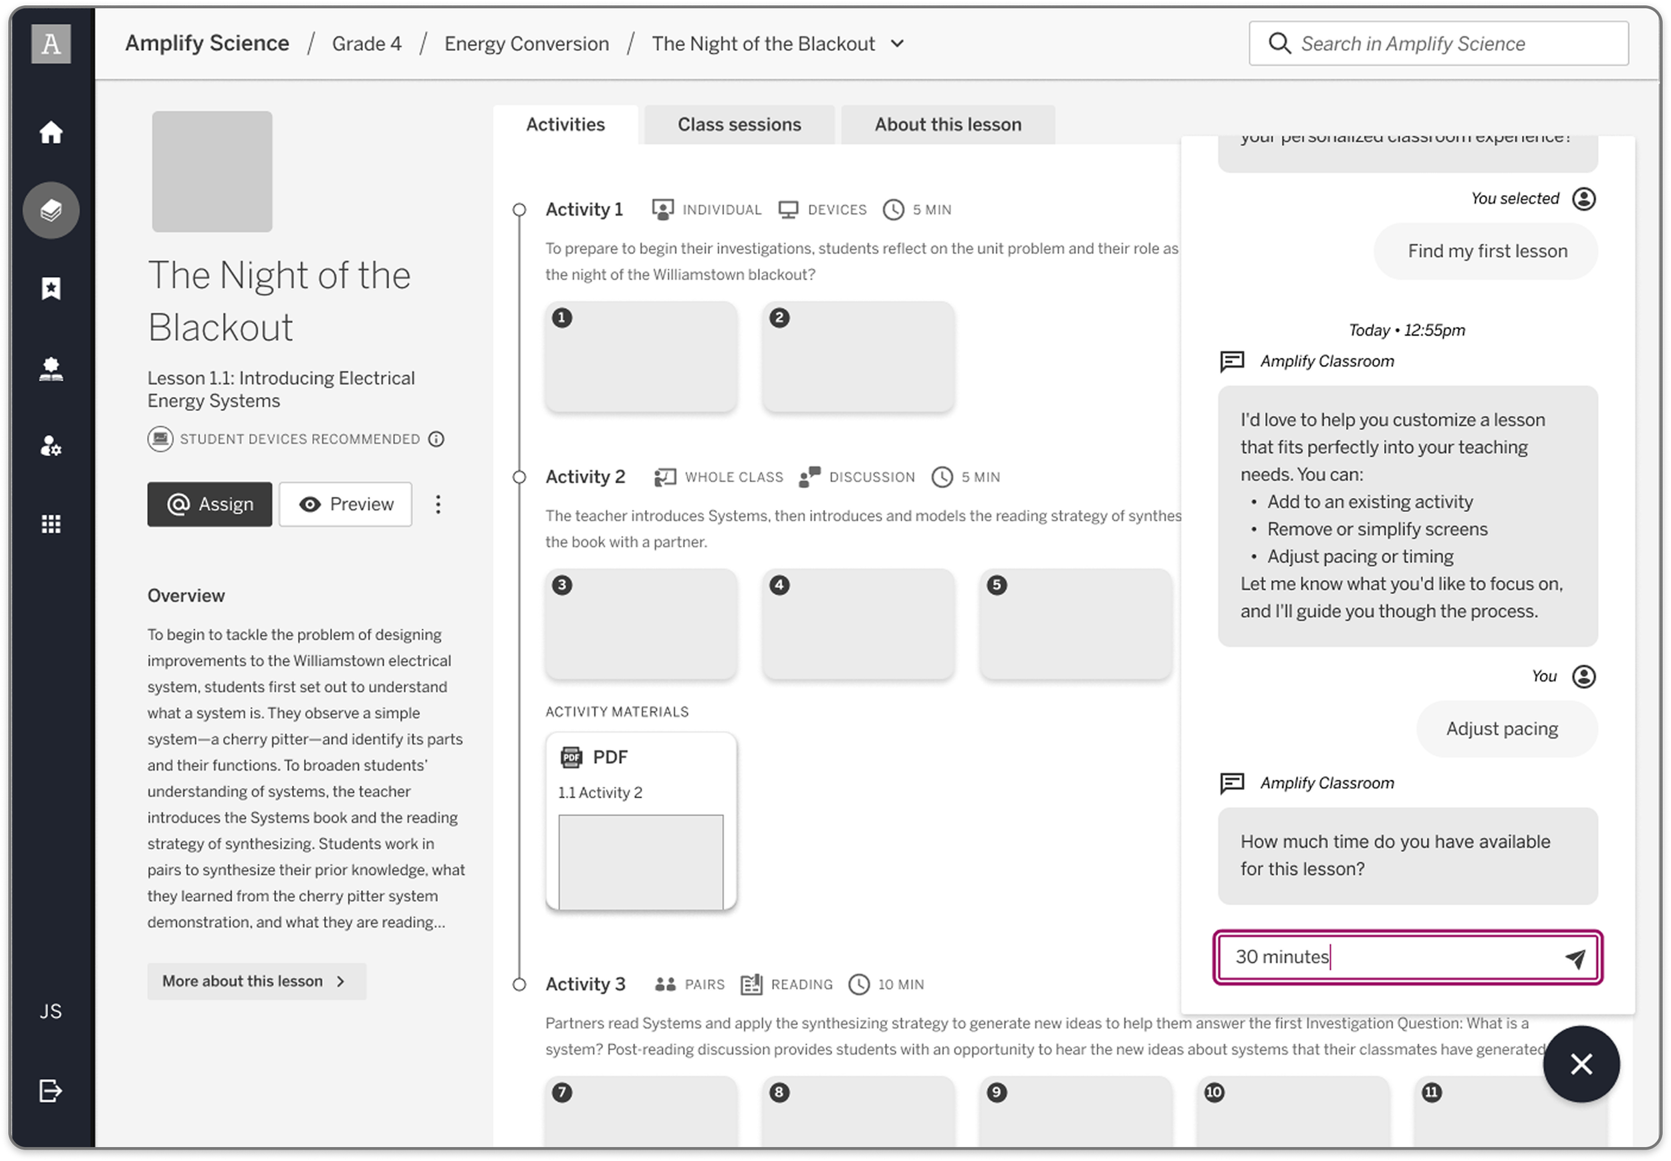The height and width of the screenshot is (1161, 1671).
Task: Open slide thumbnail 5
Action: 1076,624
